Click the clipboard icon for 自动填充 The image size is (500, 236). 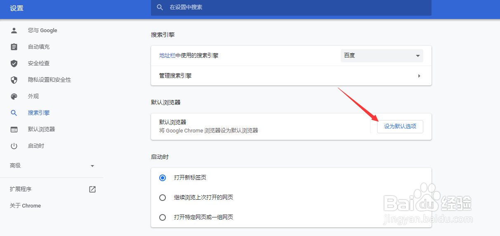[14, 47]
